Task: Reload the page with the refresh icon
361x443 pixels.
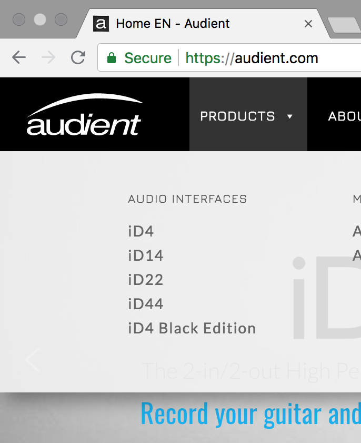Action: [78, 57]
